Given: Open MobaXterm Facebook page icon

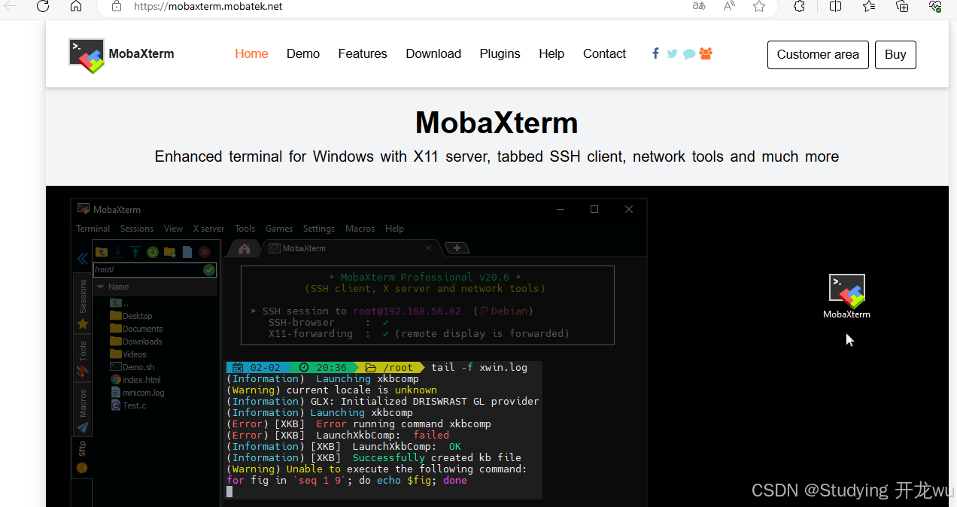Looking at the screenshot, I should coord(655,53).
